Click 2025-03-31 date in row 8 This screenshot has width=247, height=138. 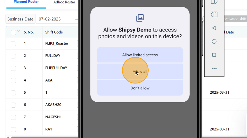[x=219, y=129]
